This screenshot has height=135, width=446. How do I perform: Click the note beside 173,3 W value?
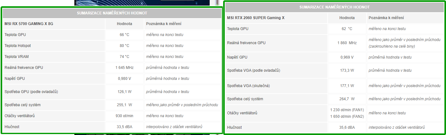[390, 70]
